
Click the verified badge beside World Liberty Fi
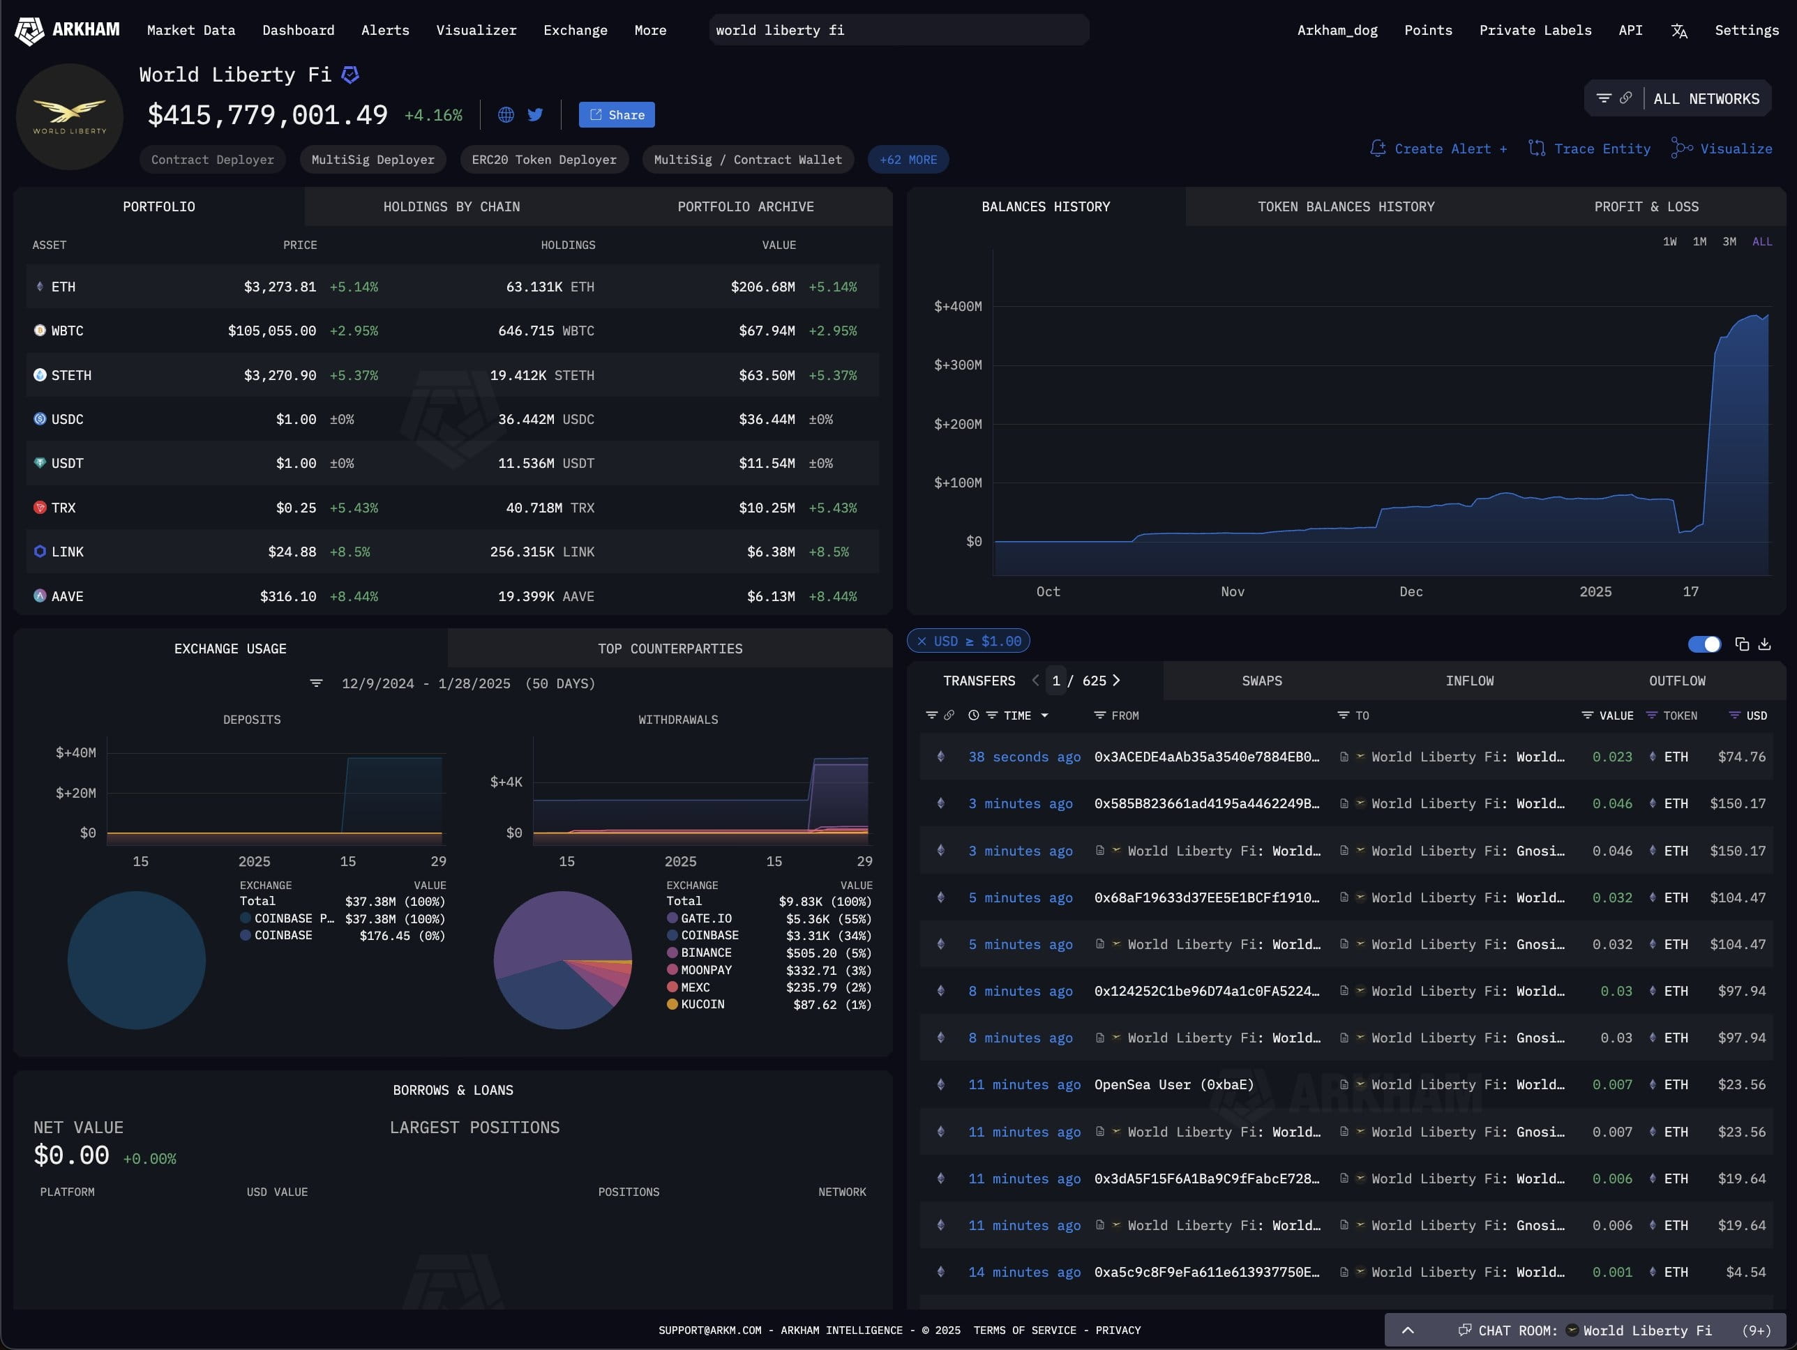350,75
